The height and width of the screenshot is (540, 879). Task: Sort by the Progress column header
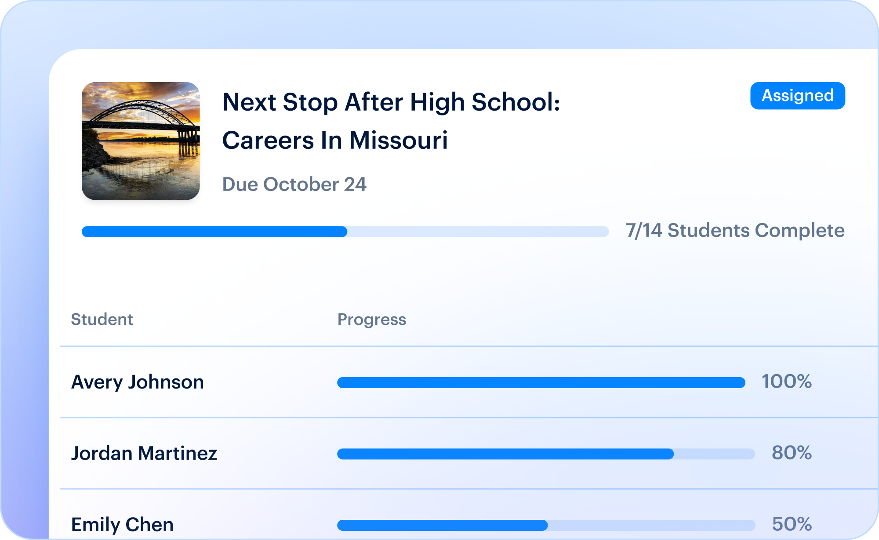pos(371,320)
